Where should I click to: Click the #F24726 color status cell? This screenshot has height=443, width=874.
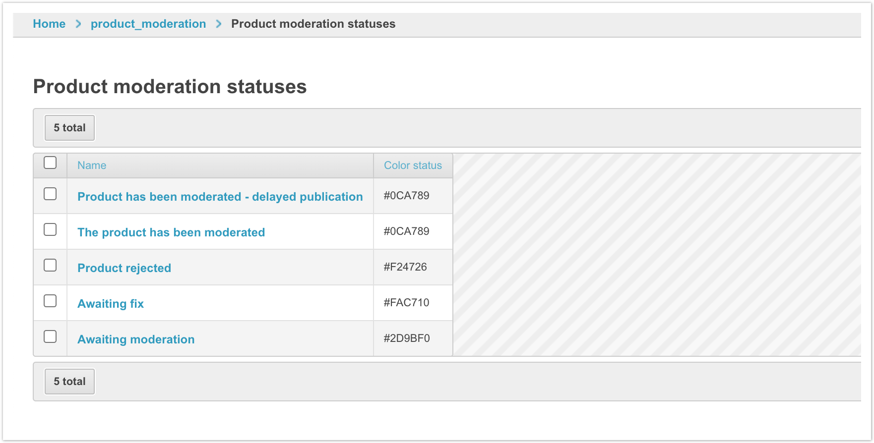click(405, 267)
